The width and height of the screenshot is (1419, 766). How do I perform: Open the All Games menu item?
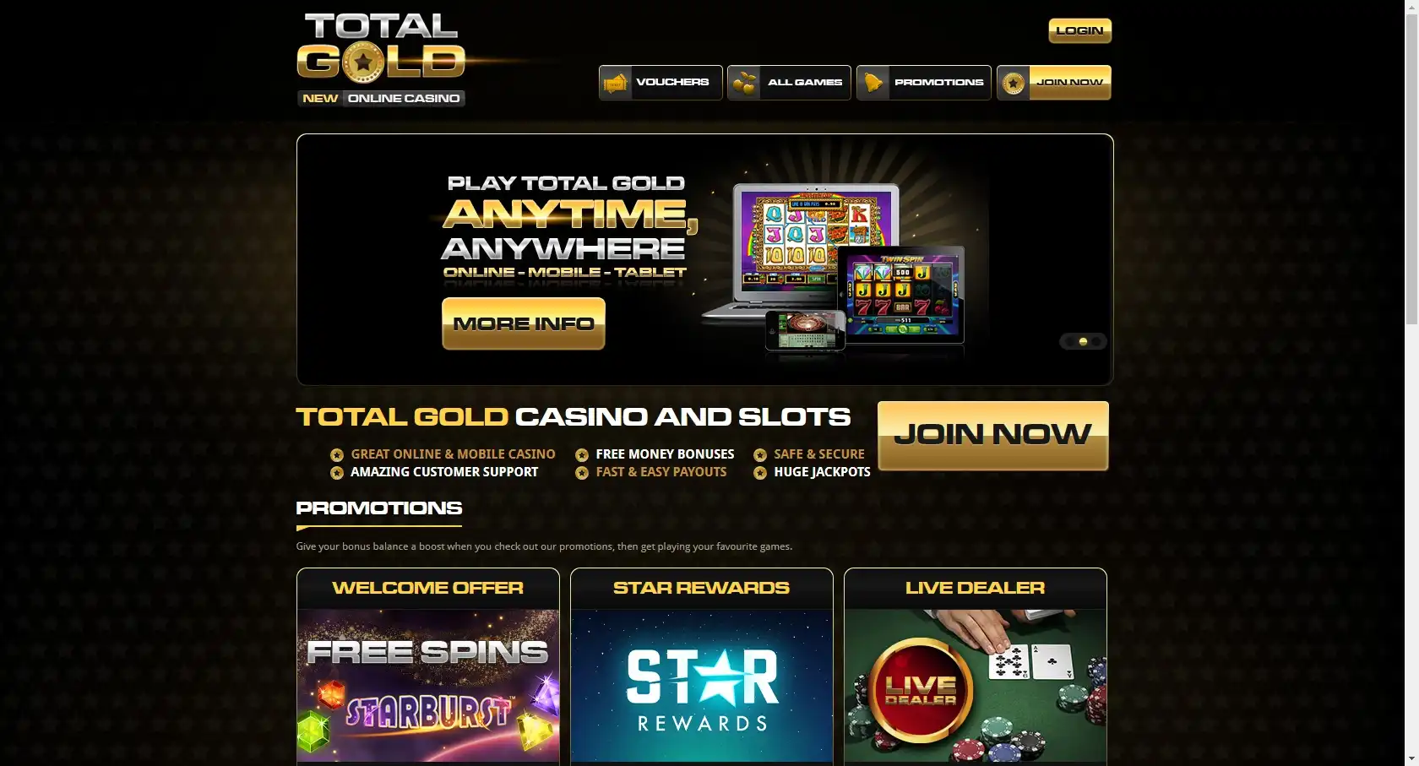[x=789, y=83]
